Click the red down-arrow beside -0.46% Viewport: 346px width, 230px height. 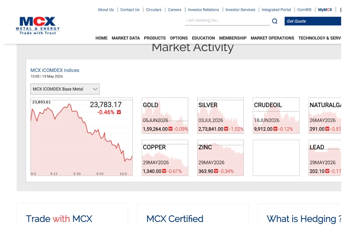[x=119, y=112]
